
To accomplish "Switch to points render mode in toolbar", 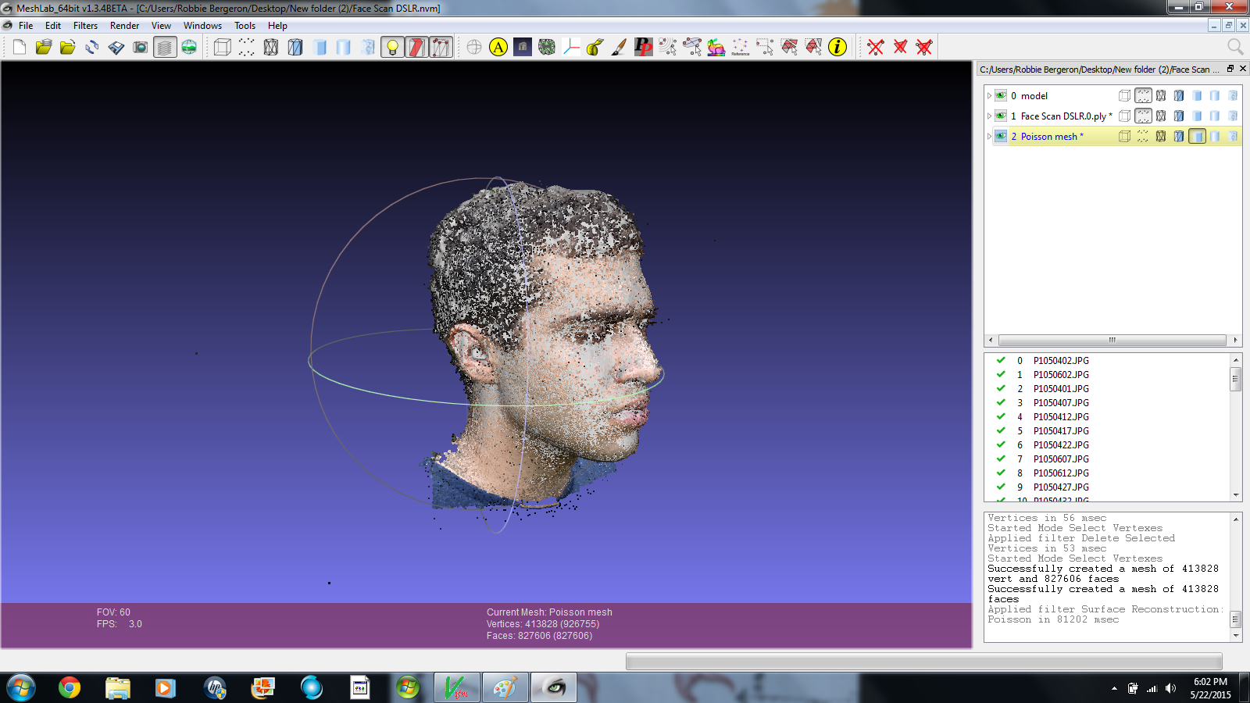I will (x=247, y=48).
